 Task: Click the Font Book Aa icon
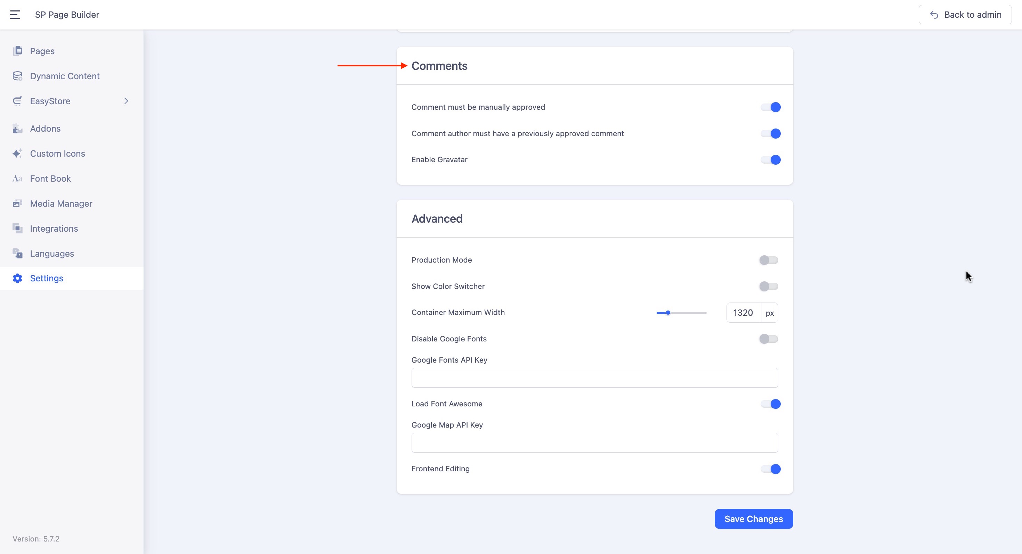tap(17, 179)
